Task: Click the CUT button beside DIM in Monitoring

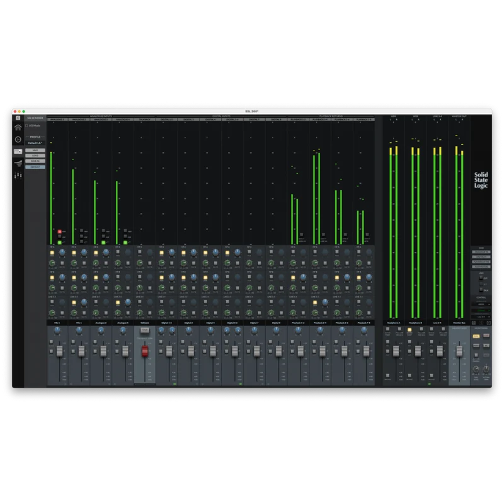Action: tap(486, 336)
